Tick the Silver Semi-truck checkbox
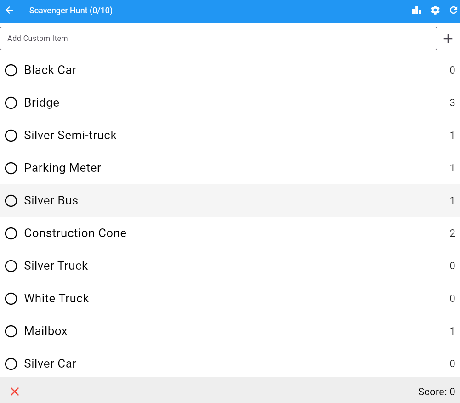The height and width of the screenshot is (403, 460). 11,136
